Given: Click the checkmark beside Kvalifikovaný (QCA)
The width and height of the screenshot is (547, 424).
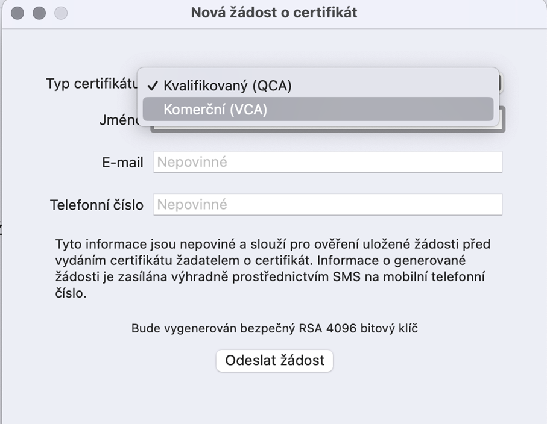Looking at the screenshot, I should 153,86.
